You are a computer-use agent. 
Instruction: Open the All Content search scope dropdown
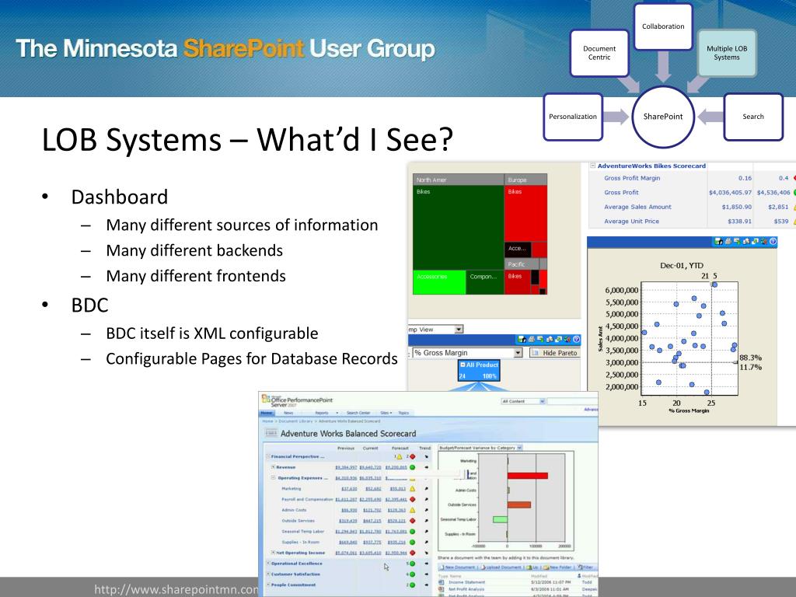[x=542, y=401]
